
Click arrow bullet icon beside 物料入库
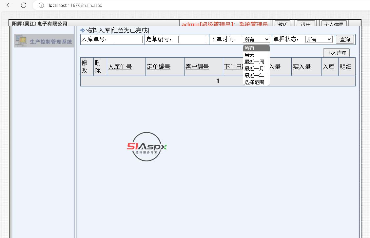tap(82, 30)
